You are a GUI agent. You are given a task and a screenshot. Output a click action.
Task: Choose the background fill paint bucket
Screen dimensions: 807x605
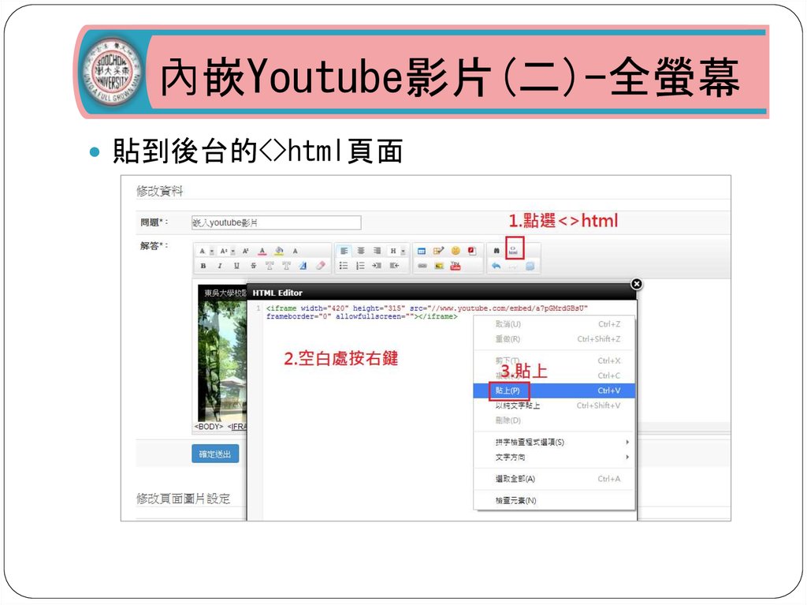pos(279,251)
